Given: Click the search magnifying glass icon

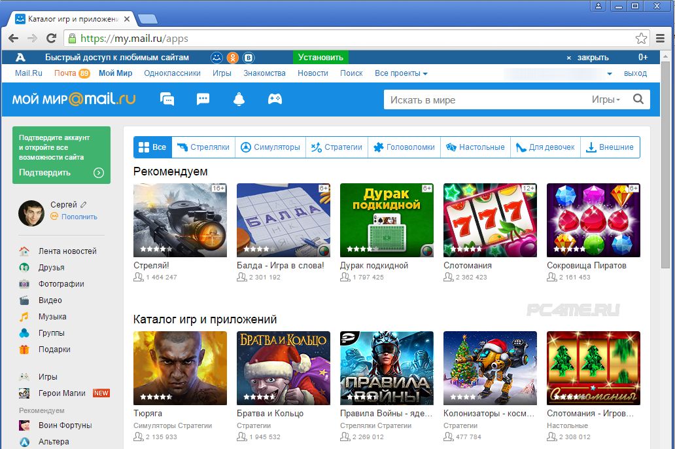Looking at the screenshot, I should (638, 99).
